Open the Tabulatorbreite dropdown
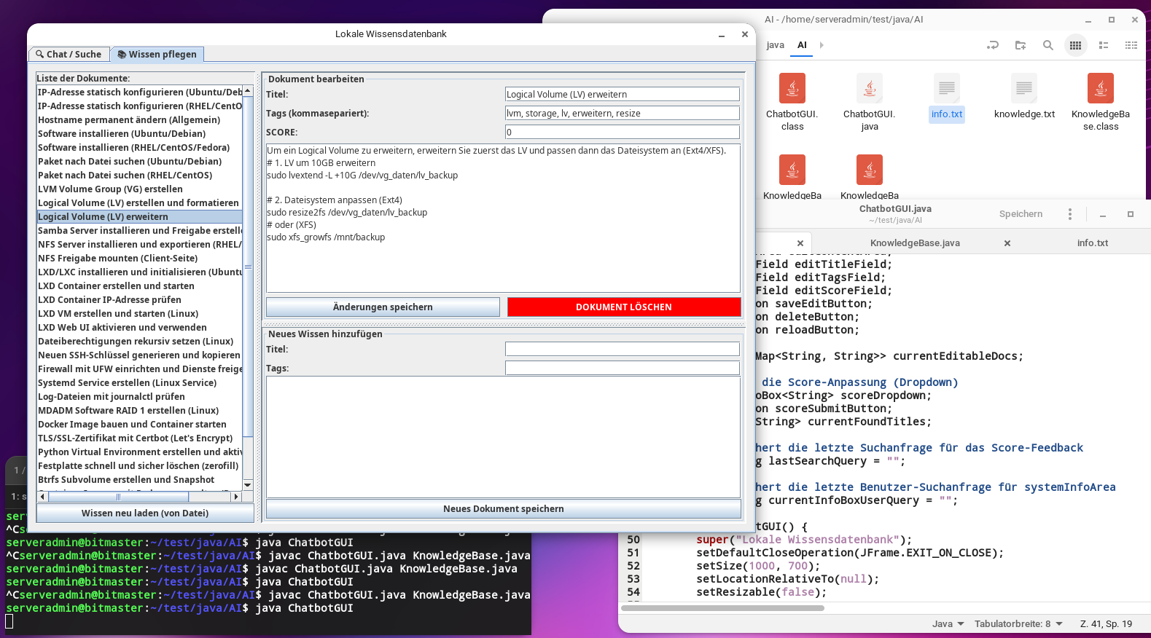This screenshot has width=1151, height=638. 1018,624
